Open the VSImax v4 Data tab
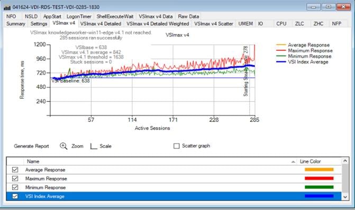355x210 pixels. click(x=156, y=16)
